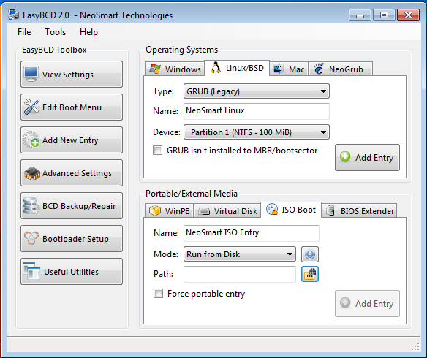Expand the GRUB (Legacy) Type dropdown
Image resolution: width=427 pixels, height=358 pixels.
coord(257,91)
